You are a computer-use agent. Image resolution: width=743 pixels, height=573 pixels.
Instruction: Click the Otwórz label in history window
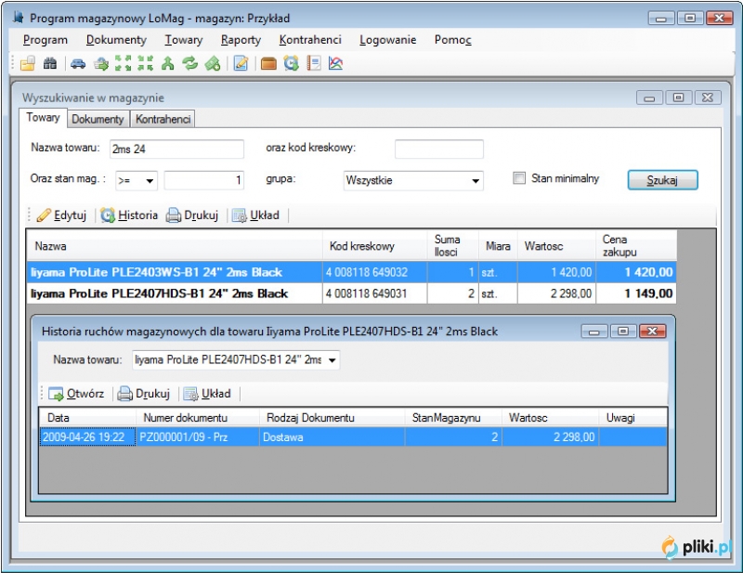pos(85,394)
